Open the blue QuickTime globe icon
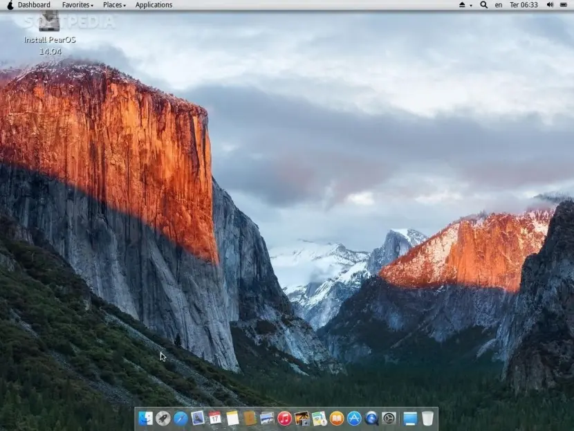Screen dimensions: 574x431 [371, 418]
